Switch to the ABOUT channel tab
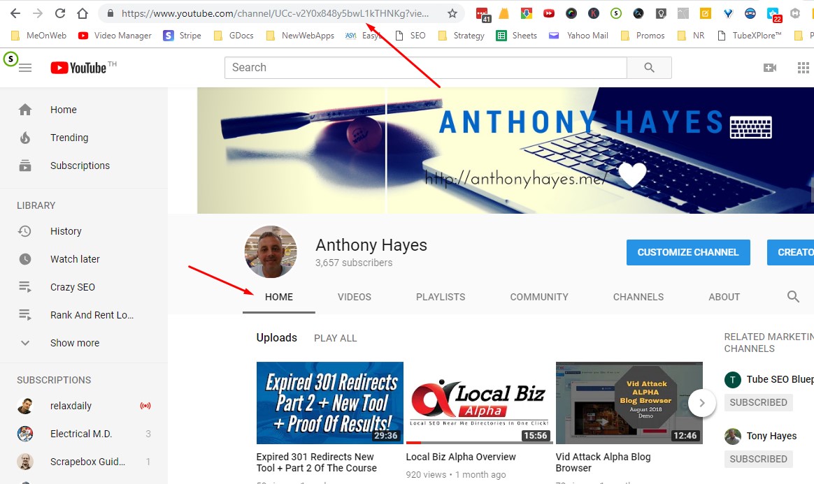Image resolution: width=814 pixels, height=484 pixels. [724, 297]
